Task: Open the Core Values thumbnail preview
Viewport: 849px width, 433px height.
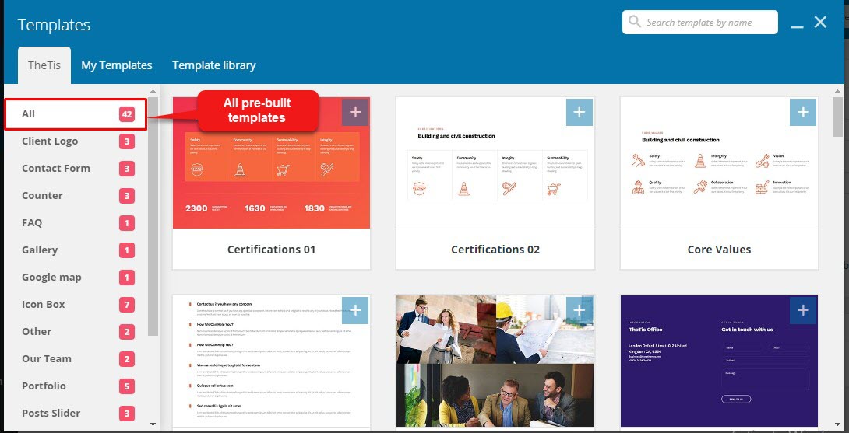Action: pos(719,162)
